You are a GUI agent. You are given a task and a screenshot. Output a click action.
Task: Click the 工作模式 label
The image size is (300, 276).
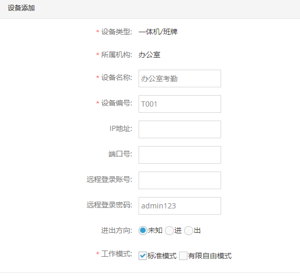coord(116,254)
